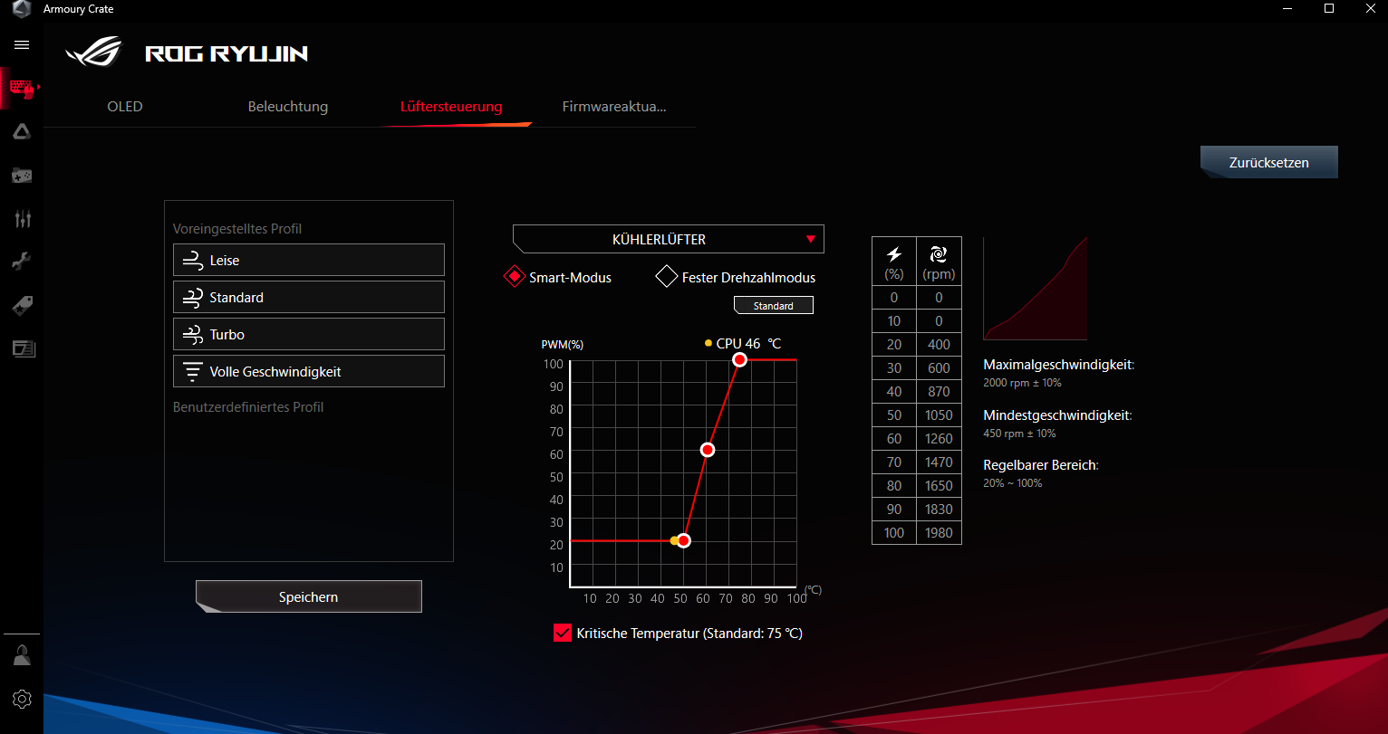This screenshot has width=1388, height=734.
Task: Click the Standard profile wind icon
Action: (x=192, y=298)
